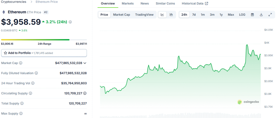Click the Add to Portfolio button
This screenshot has height=118, width=276.
click(44, 53)
